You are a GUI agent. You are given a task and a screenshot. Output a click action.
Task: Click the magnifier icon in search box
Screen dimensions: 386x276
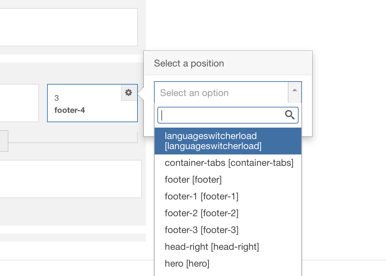(289, 115)
